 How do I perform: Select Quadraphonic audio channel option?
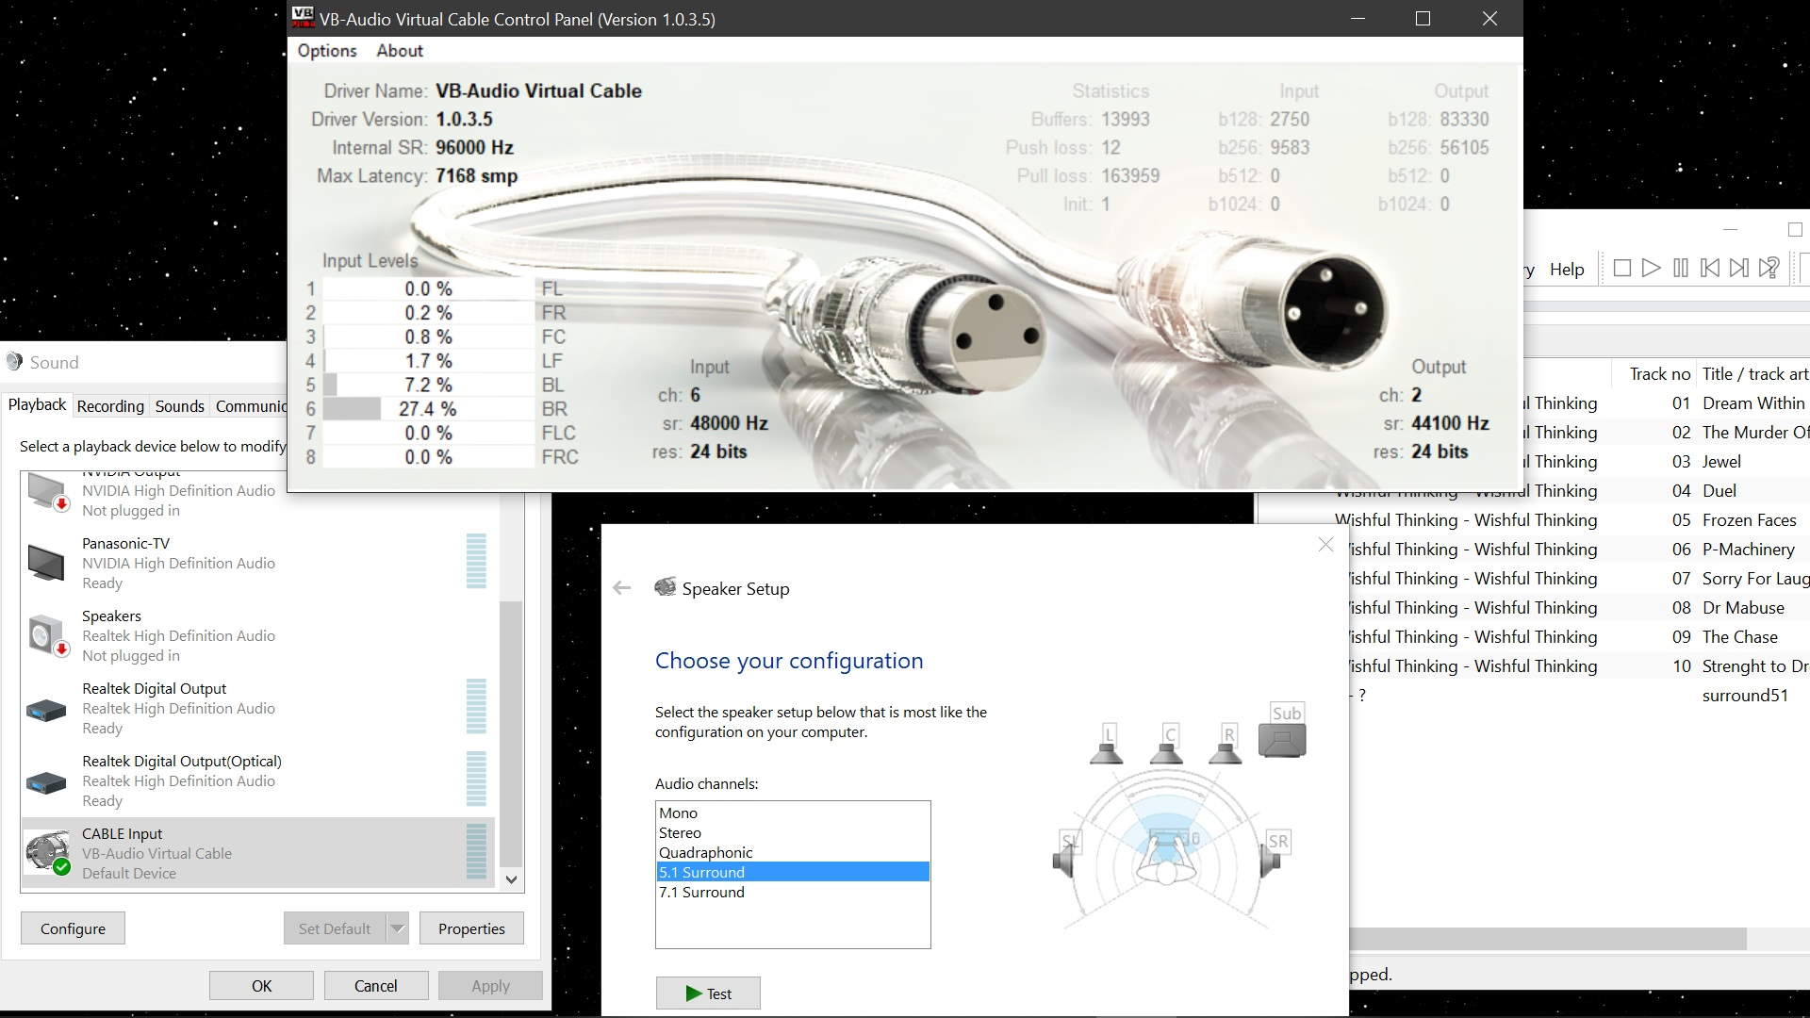point(793,852)
